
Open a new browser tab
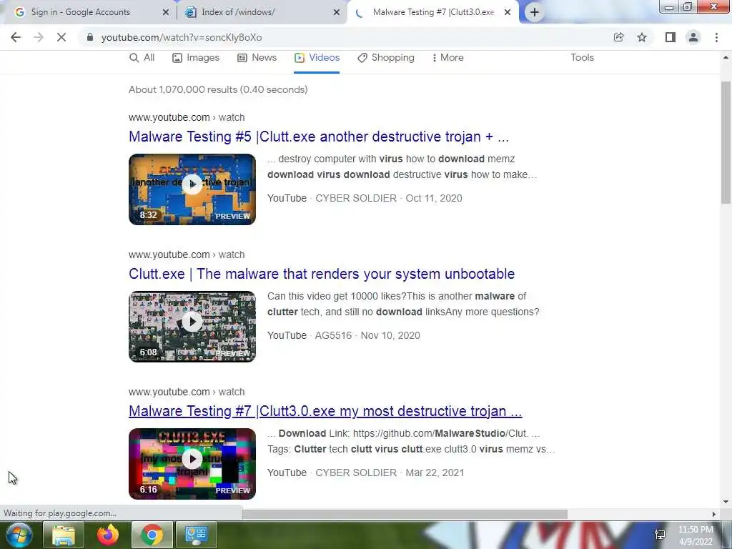click(x=535, y=12)
